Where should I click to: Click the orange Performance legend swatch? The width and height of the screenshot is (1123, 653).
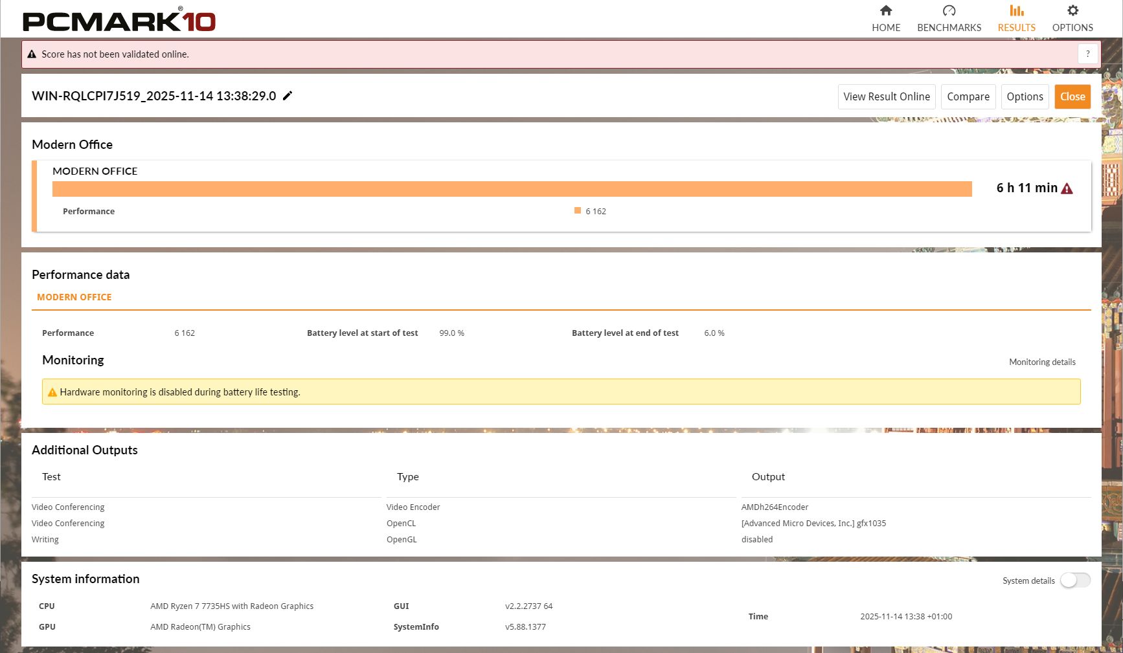[578, 211]
